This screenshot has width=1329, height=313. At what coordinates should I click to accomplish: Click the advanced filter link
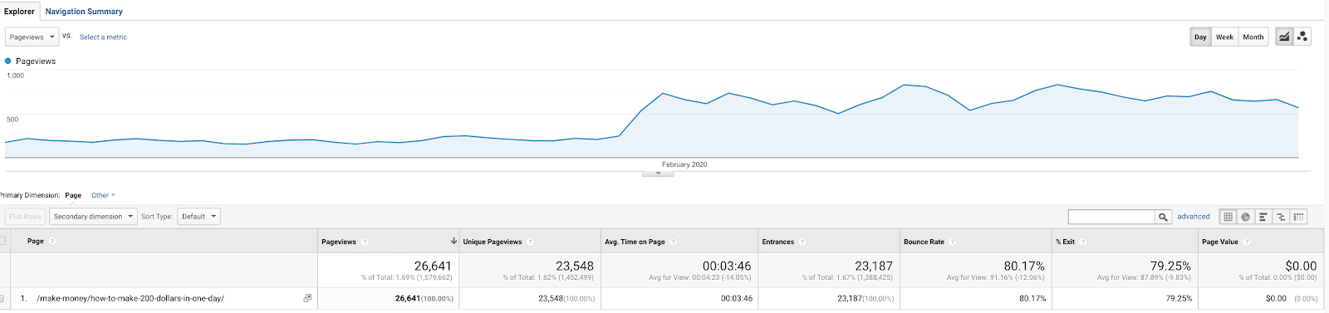click(1194, 217)
